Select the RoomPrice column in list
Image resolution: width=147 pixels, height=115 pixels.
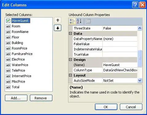[19, 48]
